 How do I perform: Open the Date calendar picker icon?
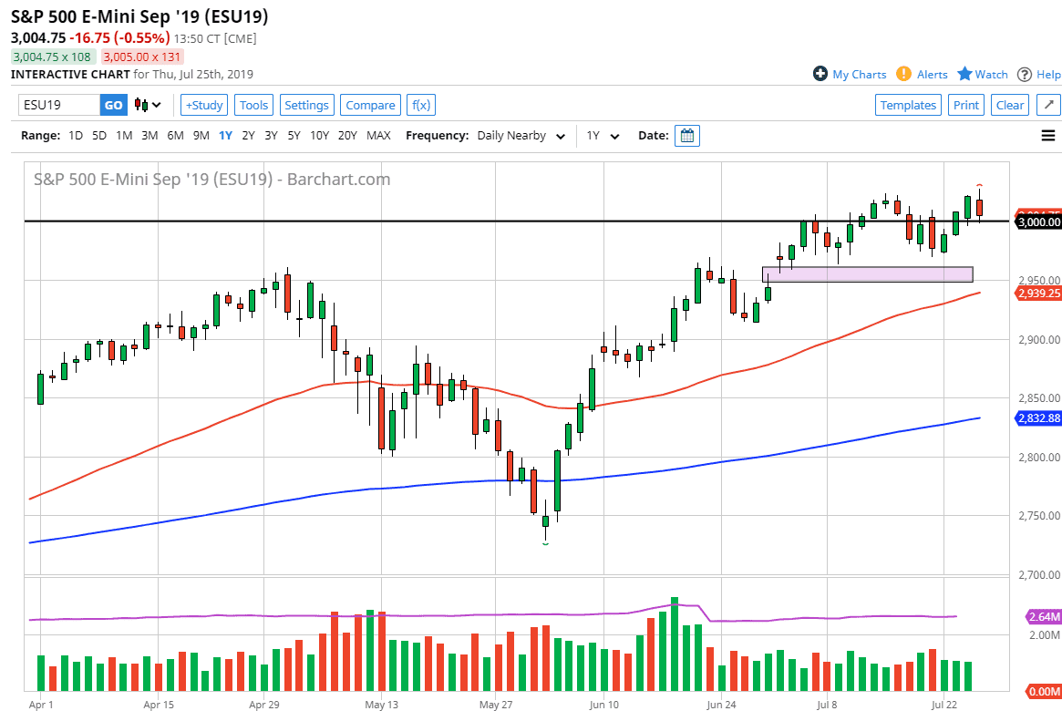pos(687,135)
